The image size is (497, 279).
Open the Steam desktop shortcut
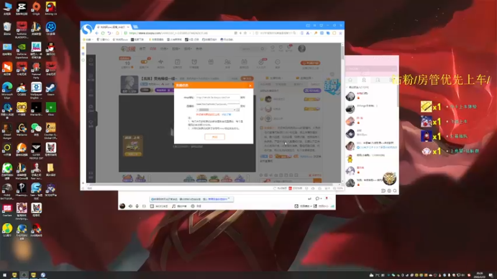coord(51,89)
